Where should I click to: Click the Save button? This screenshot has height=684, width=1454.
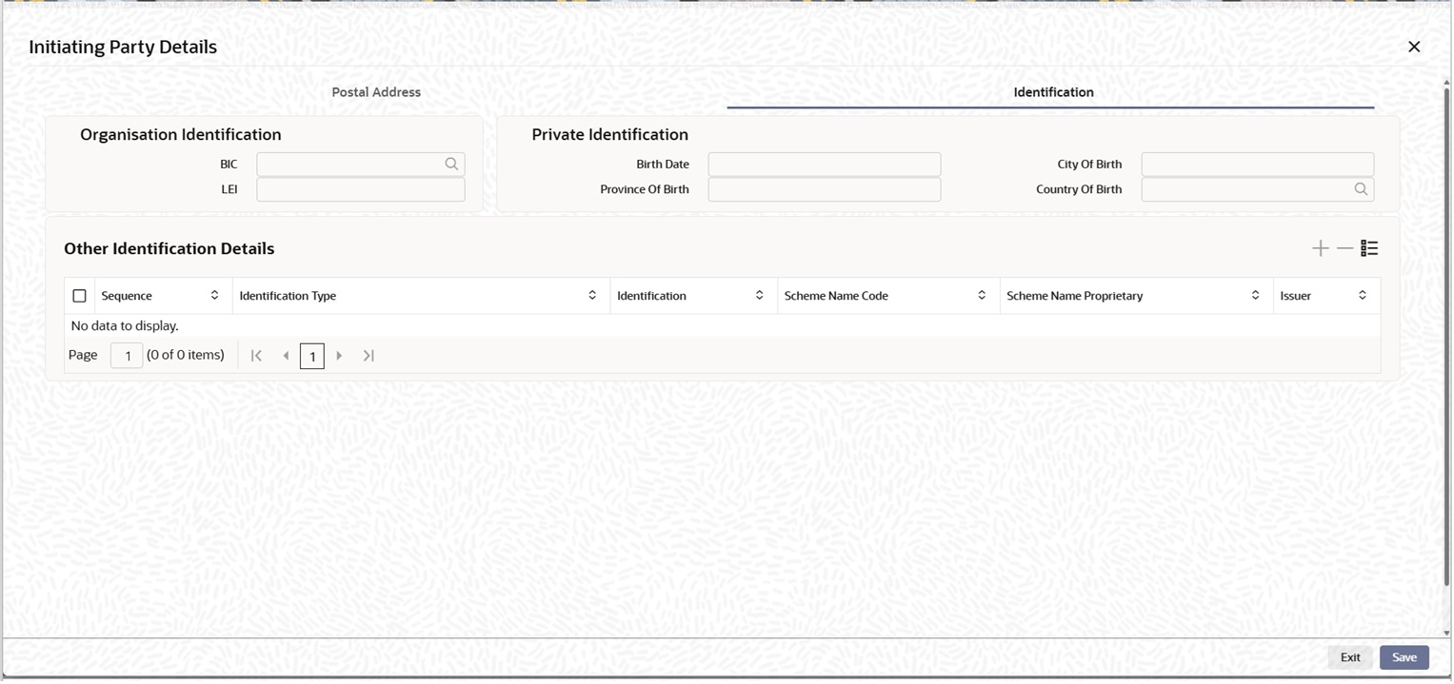(1404, 657)
